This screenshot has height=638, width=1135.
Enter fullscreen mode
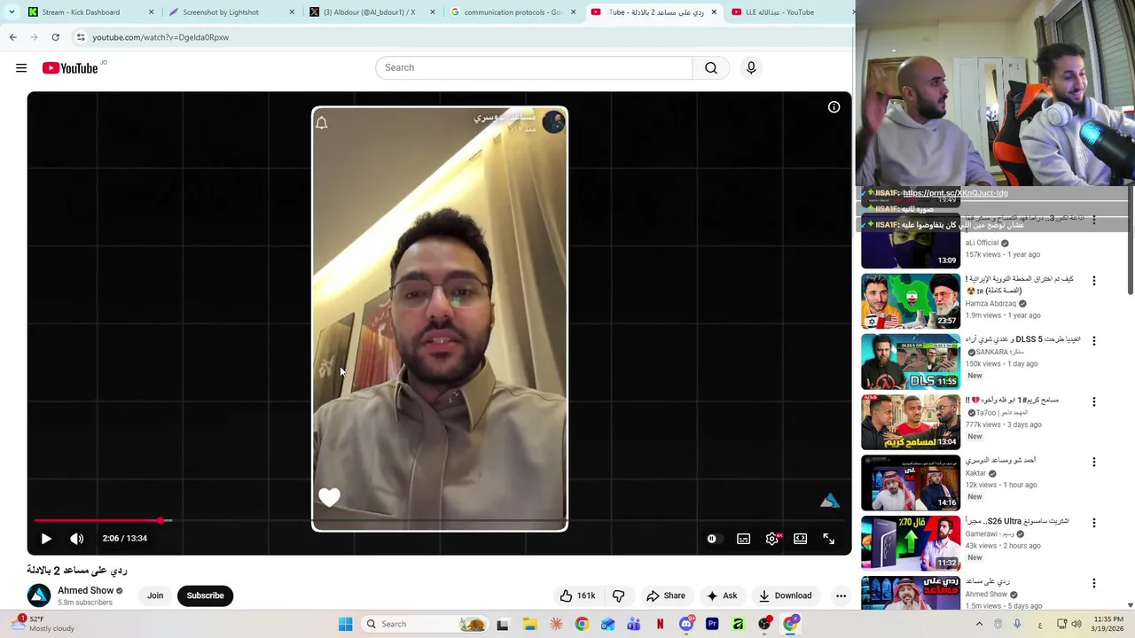pos(828,539)
